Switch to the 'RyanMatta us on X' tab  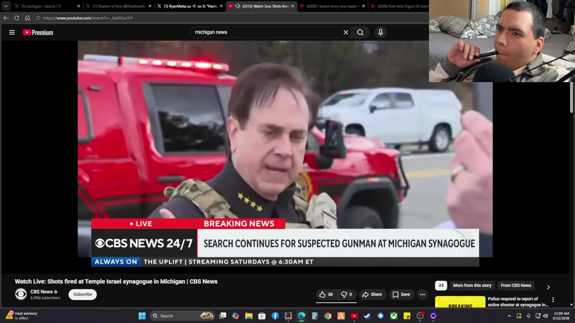190,6
